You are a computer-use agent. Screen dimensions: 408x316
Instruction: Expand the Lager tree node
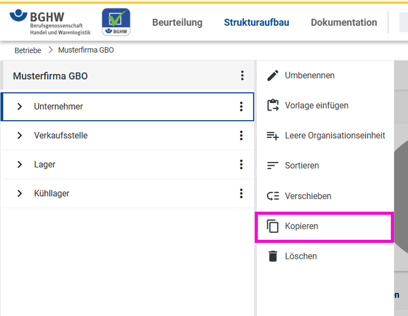[20, 165]
